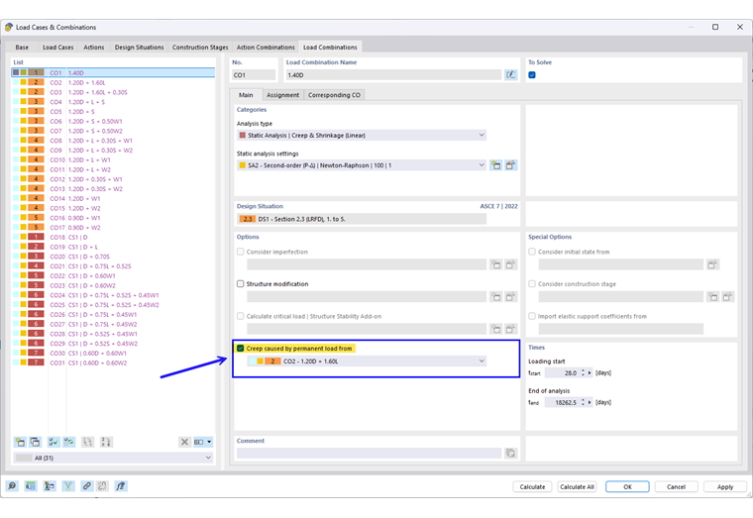Toggle the list view layout icon
Viewport: 753px width, 518px height.
tap(199, 442)
